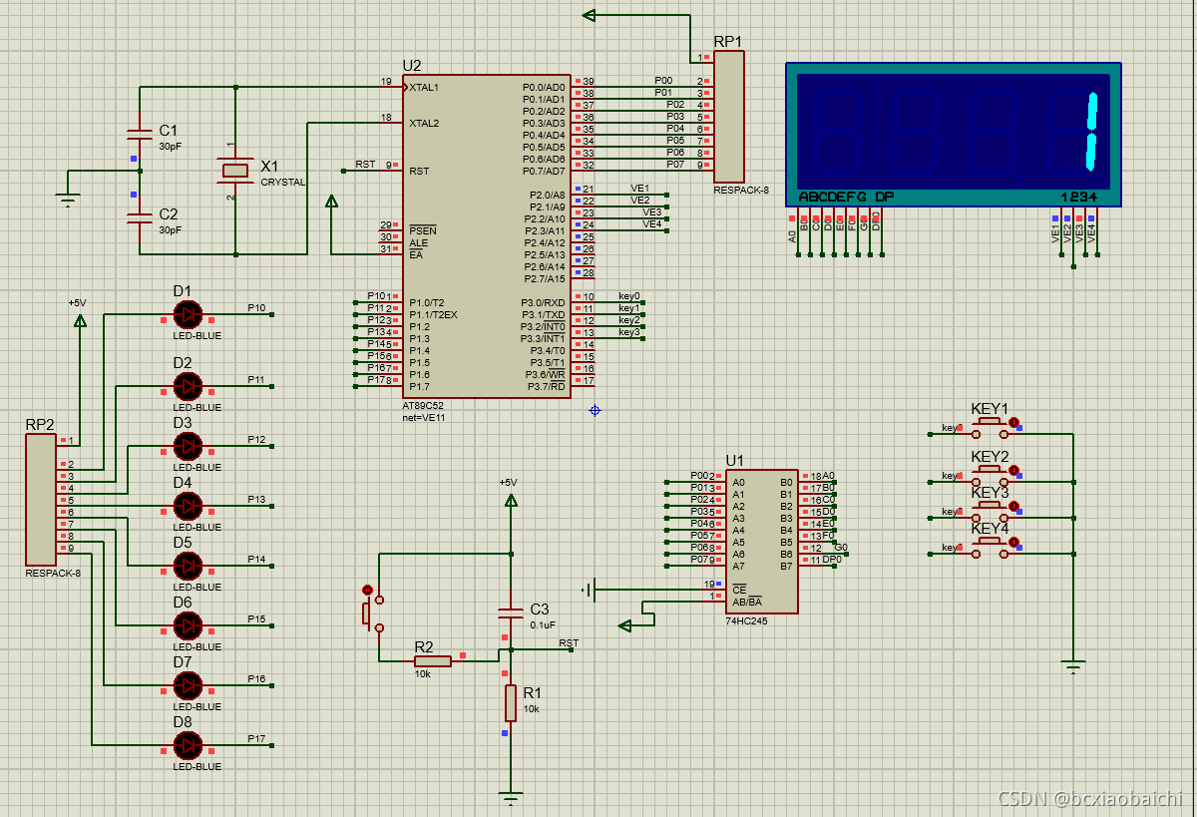Click the CE pin label on U1
Viewport: 1197px width, 817px height.
pyautogui.click(x=738, y=589)
